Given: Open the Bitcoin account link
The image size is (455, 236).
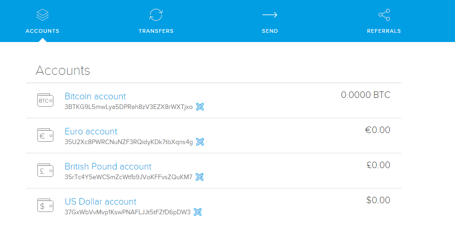Looking at the screenshot, I should tap(95, 97).
